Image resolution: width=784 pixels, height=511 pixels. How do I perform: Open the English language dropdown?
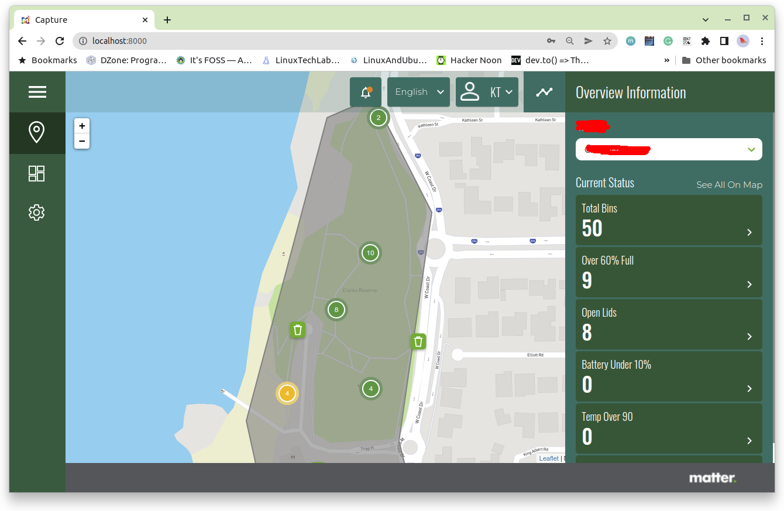pyautogui.click(x=418, y=92)
